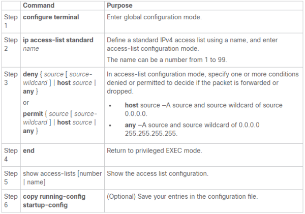Screen dimensions: 305x214
Task: Click the configure terminal command text
Action: pos(51,17)
